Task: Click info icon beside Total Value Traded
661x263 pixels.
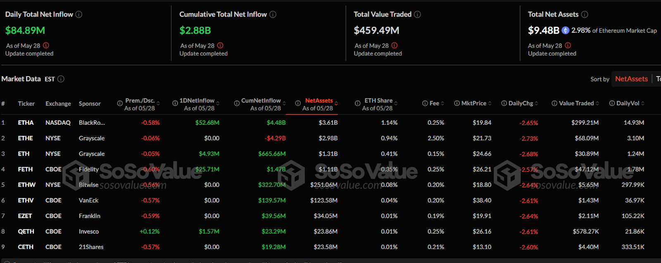Action: coord(417,14)
